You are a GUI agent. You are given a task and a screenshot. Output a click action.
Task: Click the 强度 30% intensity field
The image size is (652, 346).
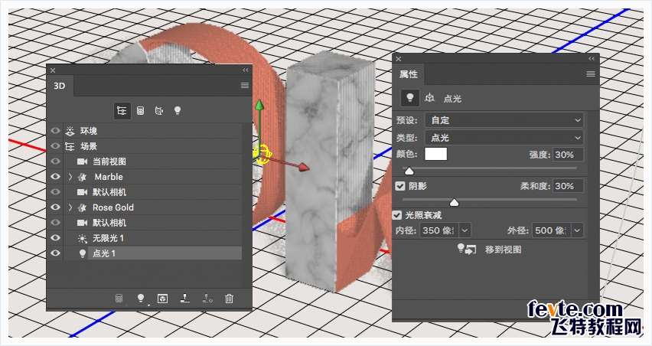tap(568, 155)
